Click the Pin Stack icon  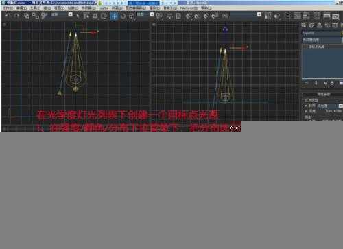pyautogui.click(x=306, y=83)
